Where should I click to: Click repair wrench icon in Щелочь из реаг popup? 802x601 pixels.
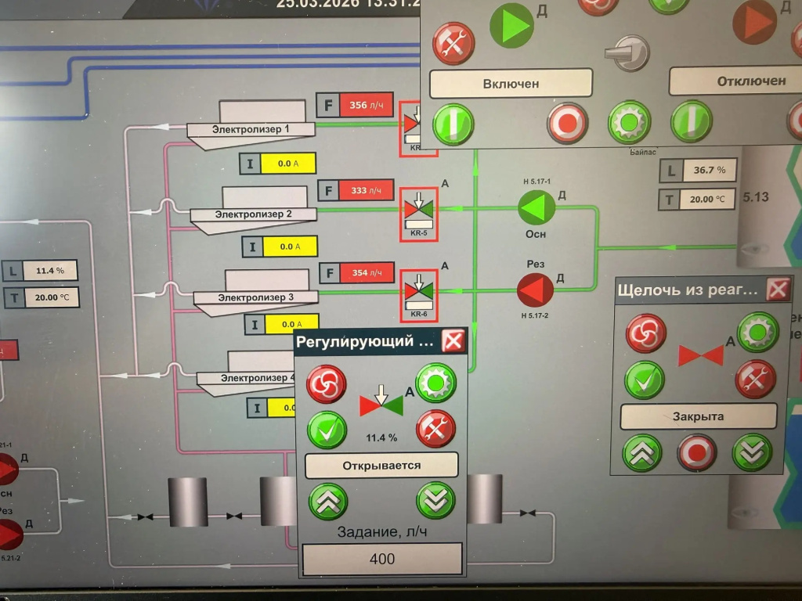pyautogui.click(x=755, y=379)
